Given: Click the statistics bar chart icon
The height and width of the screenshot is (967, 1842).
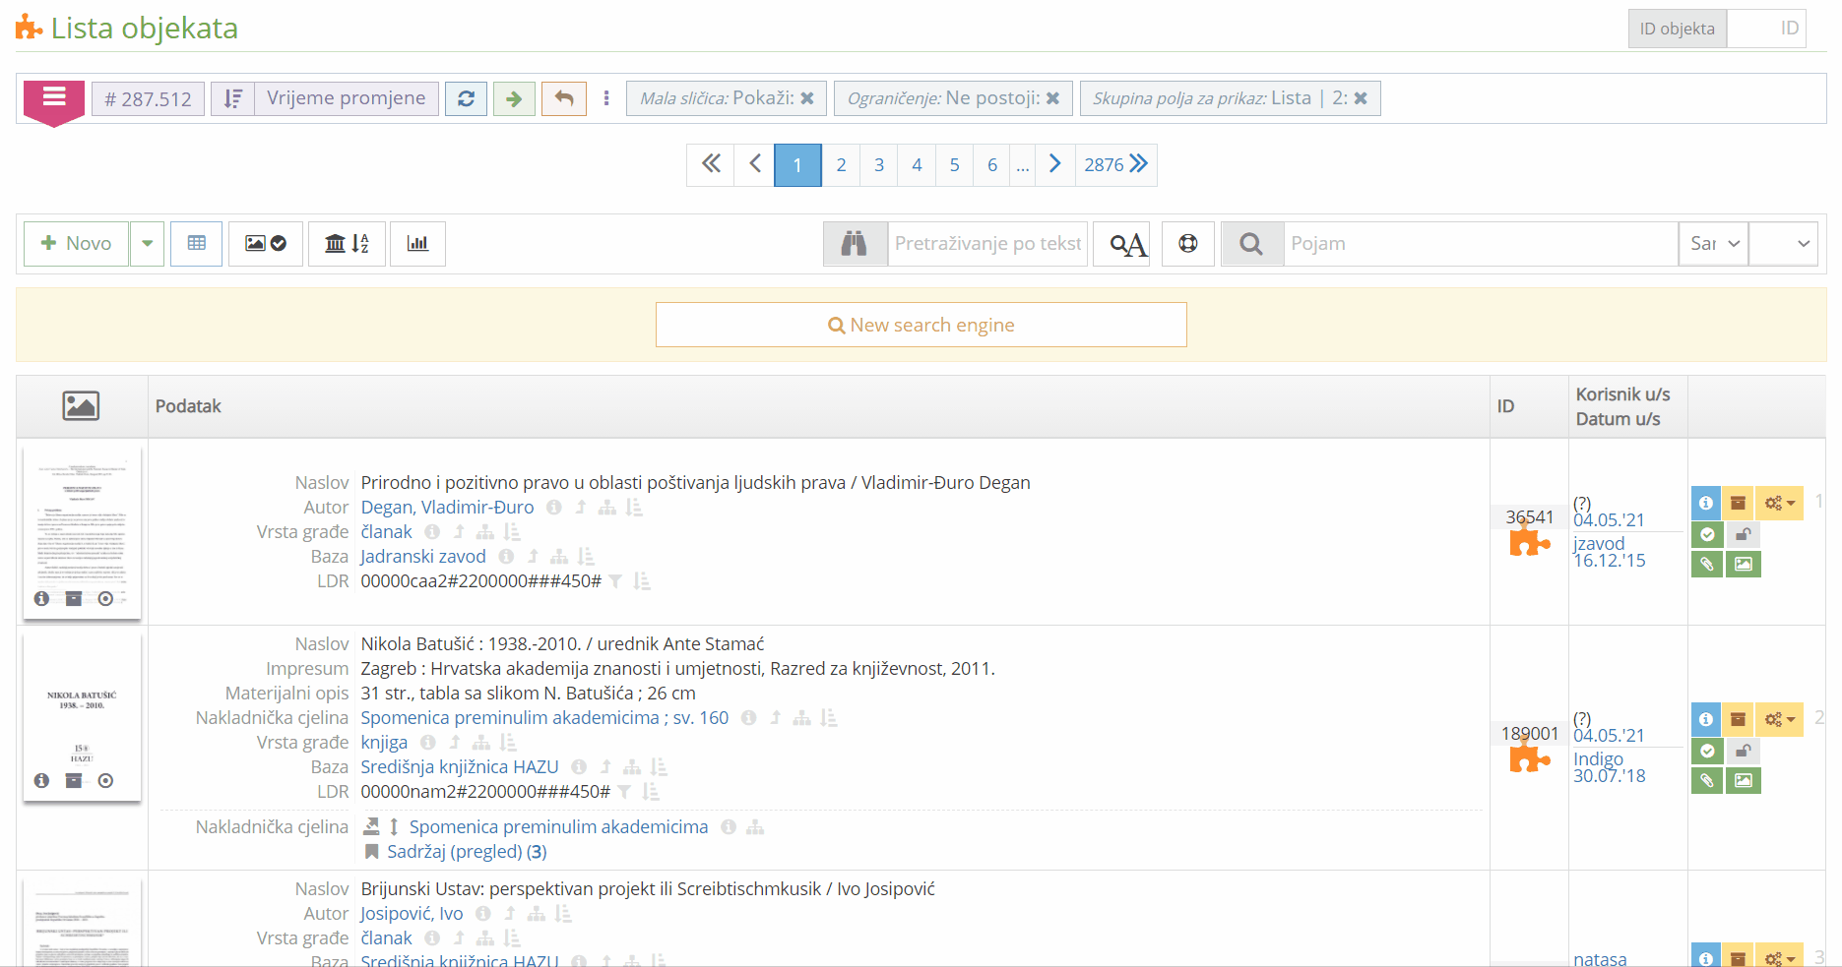Looking at the screenshot, I should (417, 243).
